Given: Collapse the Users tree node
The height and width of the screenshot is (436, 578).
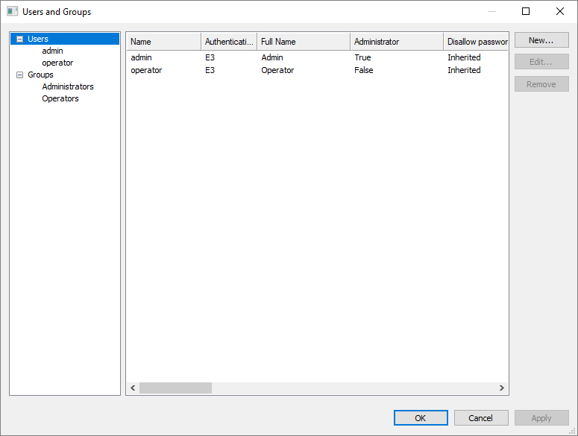Looking at the screenshot, I should (19, 39).
